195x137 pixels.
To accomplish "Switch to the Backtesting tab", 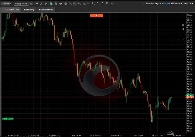I will pyautogui.click(x=29, y=10).
